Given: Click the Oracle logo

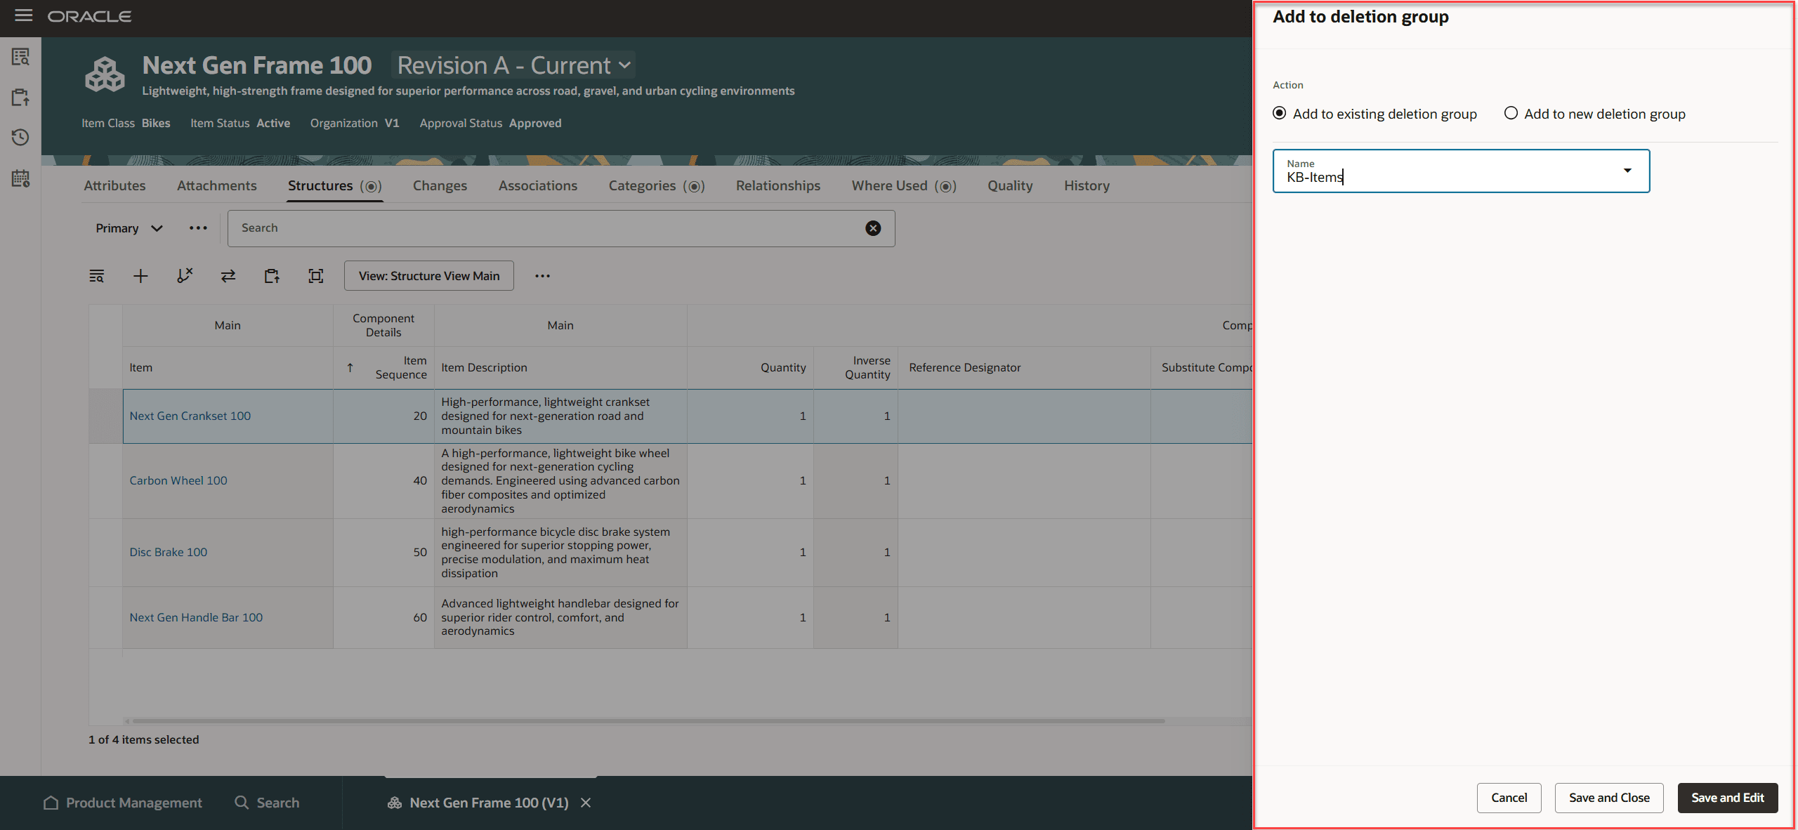Looking at the screenshot, I should click(x=89, y=16).
